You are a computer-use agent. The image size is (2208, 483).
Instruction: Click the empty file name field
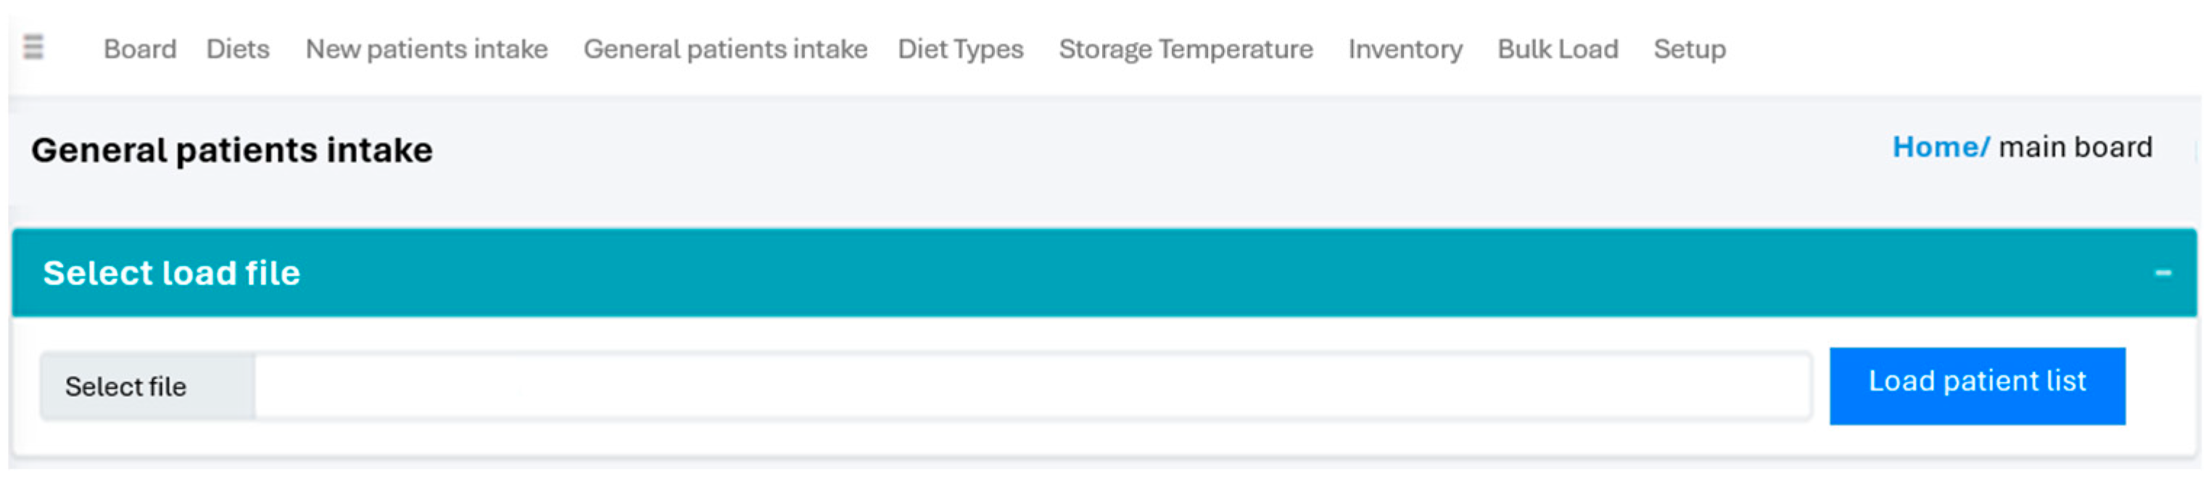1028,387
